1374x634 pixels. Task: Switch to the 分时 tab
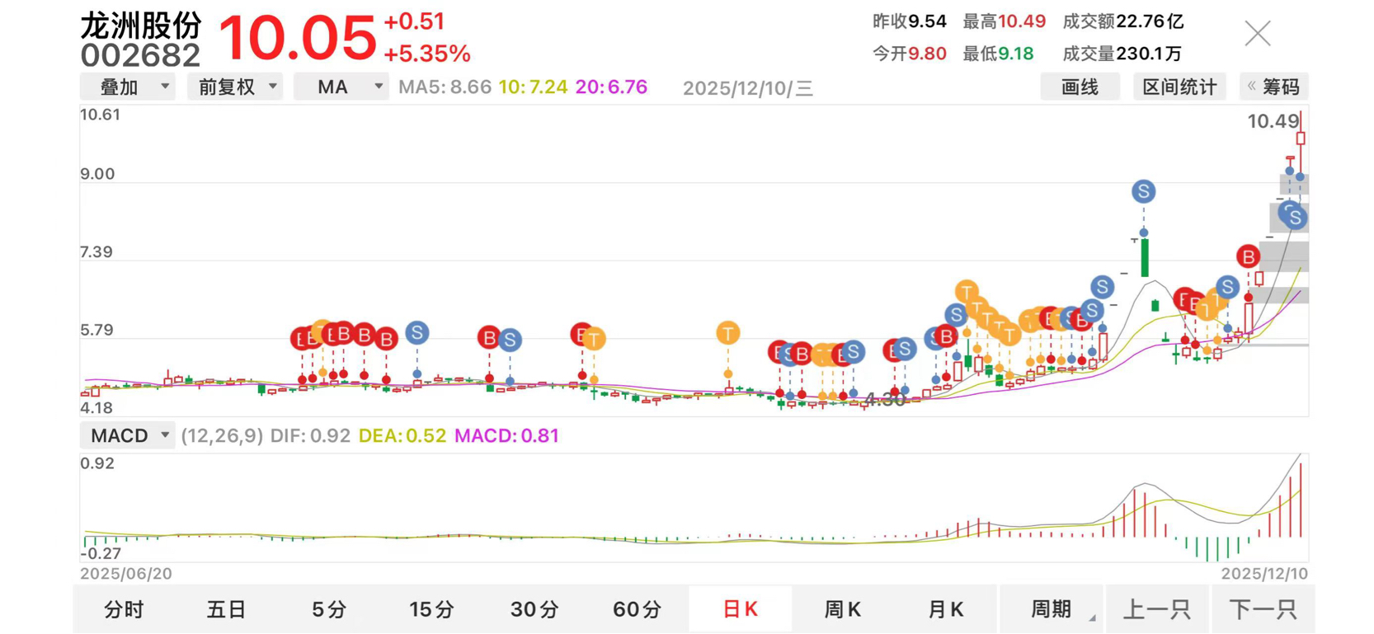click(x=124, y=609)
